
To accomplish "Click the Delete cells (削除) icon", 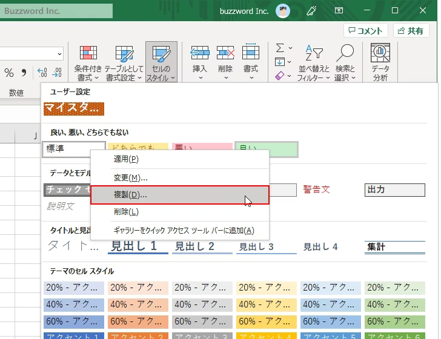I will pyautogui.click(x=225, y=53).
